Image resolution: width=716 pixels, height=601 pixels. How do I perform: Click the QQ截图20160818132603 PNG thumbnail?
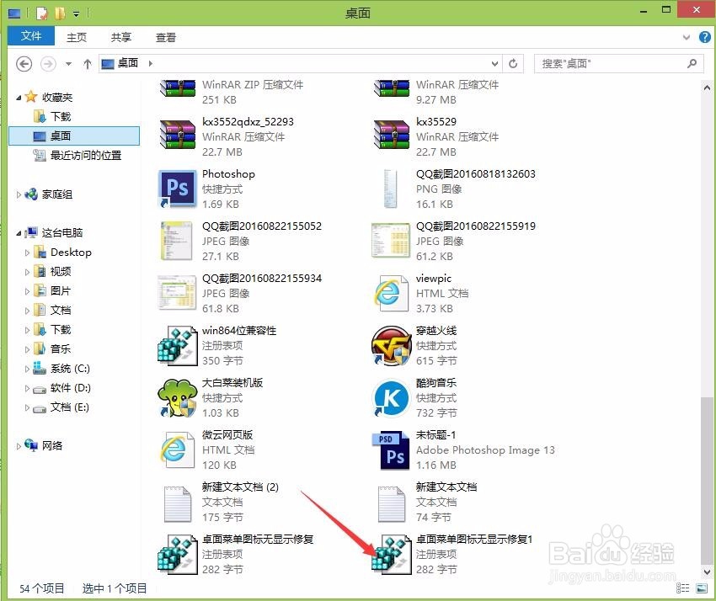(390, 189)
